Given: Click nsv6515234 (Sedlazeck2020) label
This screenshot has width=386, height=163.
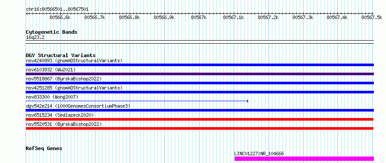Looking at the screenshot, I should click(x=60, y=115).
